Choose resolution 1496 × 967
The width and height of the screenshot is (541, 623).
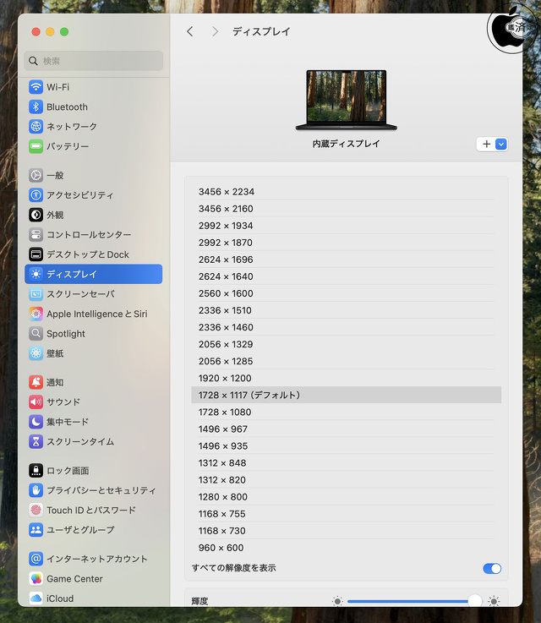click(347, 429)
